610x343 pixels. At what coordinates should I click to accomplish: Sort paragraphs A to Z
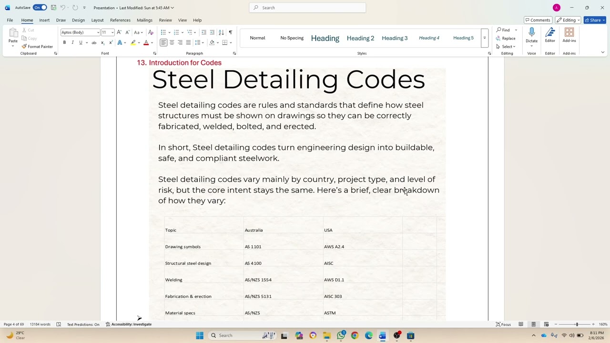[221, 32]
